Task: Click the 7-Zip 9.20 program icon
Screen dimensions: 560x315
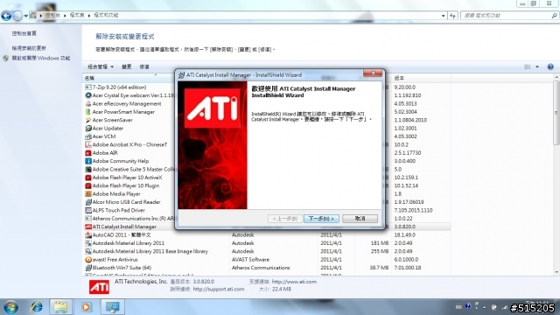Action: [87, 87]
